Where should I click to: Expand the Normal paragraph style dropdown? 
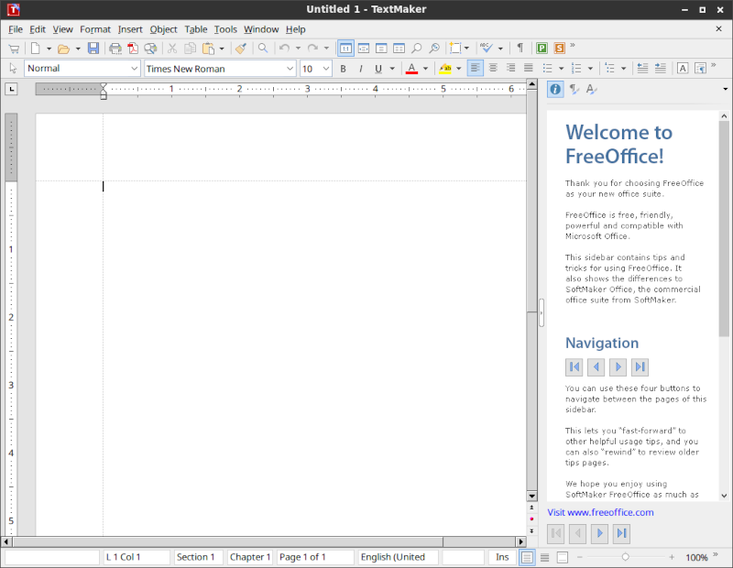[134, 69]
